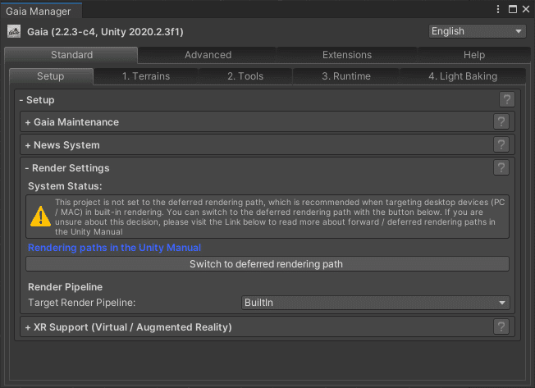
Task: Open help for XR Support
Action: tap(501, 326)
